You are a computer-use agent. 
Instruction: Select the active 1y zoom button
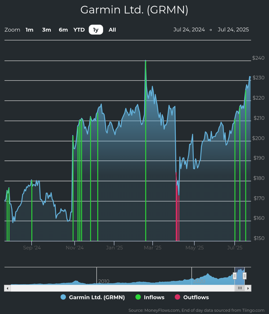tap(96, 30)
